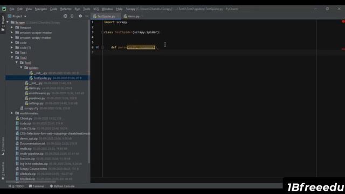The image size is (345, 194).
Task: Expand the Test1 folder
Action: point(12,53)
